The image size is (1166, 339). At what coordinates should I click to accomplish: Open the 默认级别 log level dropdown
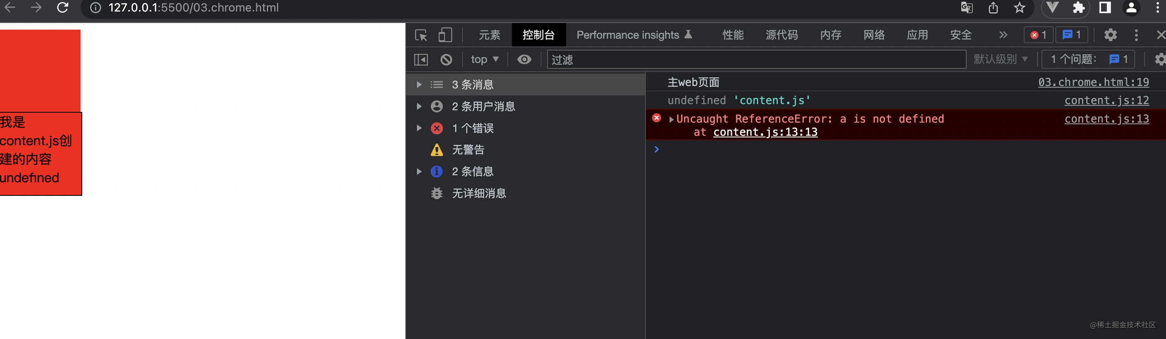point(1000,59)
